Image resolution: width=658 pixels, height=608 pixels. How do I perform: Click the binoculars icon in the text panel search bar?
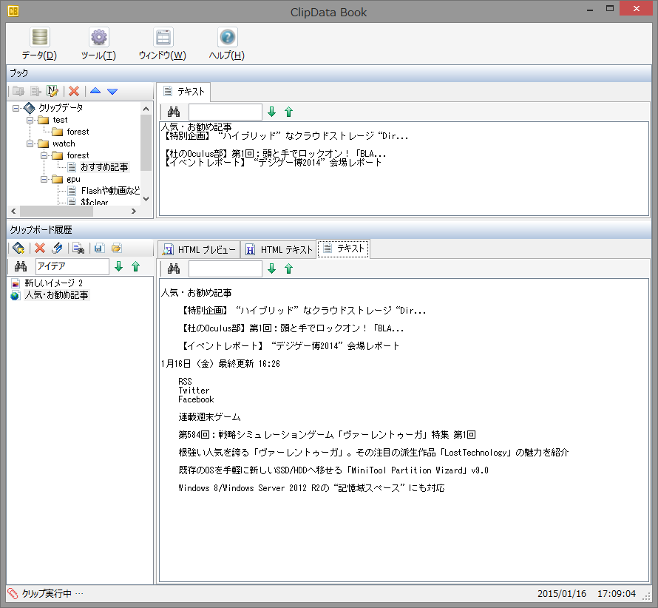[174, 112]
